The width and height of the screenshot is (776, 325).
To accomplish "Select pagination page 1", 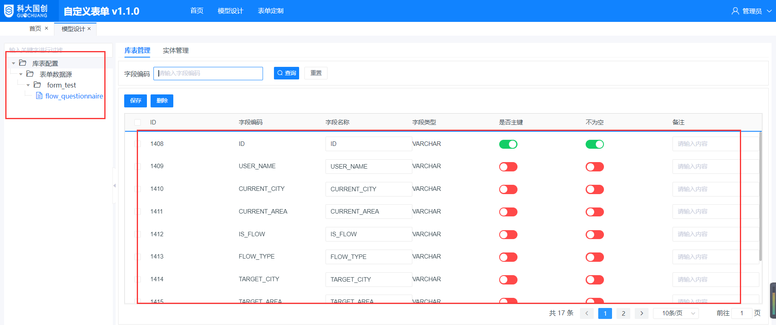I will point(605,313).
